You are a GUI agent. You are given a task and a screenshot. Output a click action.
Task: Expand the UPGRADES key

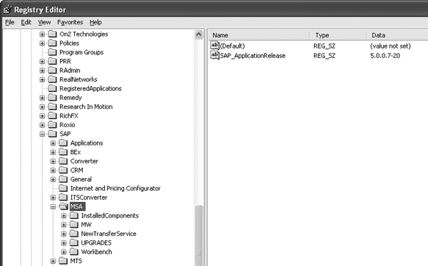click(x=63, y=242)
